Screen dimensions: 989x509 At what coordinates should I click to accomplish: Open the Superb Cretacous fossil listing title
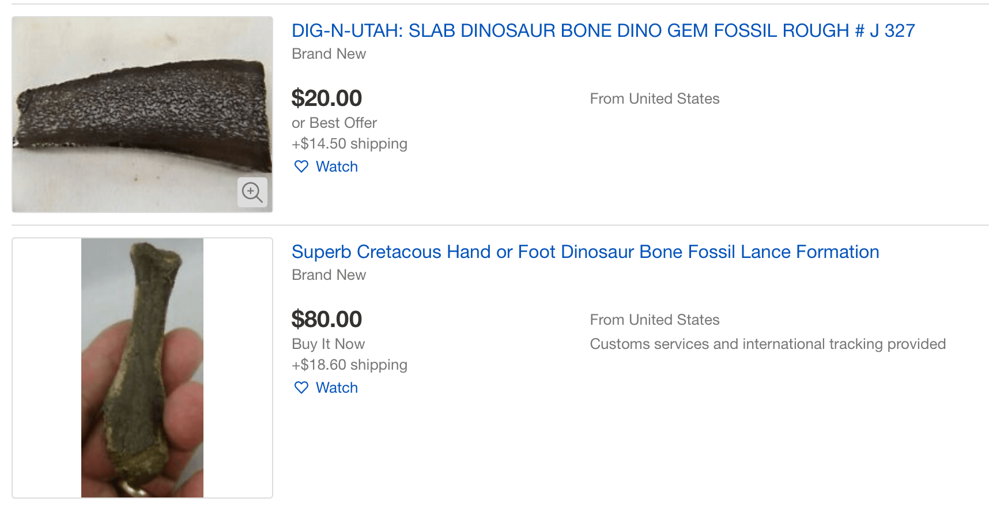[584, 252]
